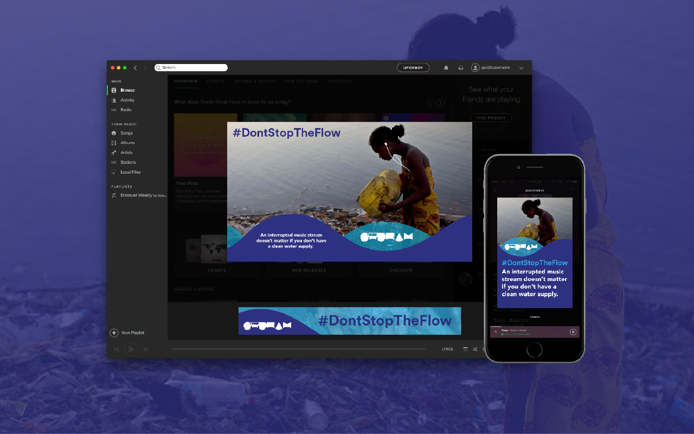This screenshot has width=694, height=434.
Task: Toggle shuffle in the player bar
Action: [x=475, y=349]
